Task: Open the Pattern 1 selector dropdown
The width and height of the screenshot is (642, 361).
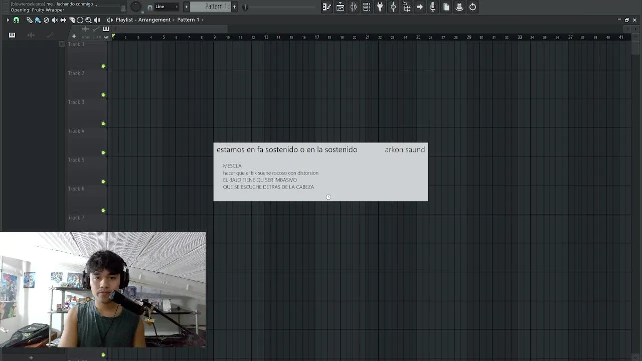Action: 210,7
